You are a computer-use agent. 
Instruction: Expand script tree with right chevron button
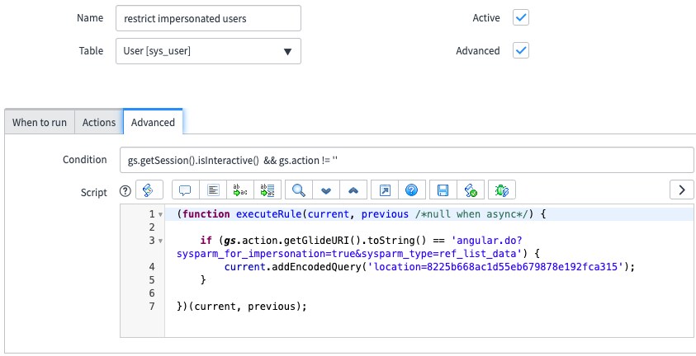682,190
